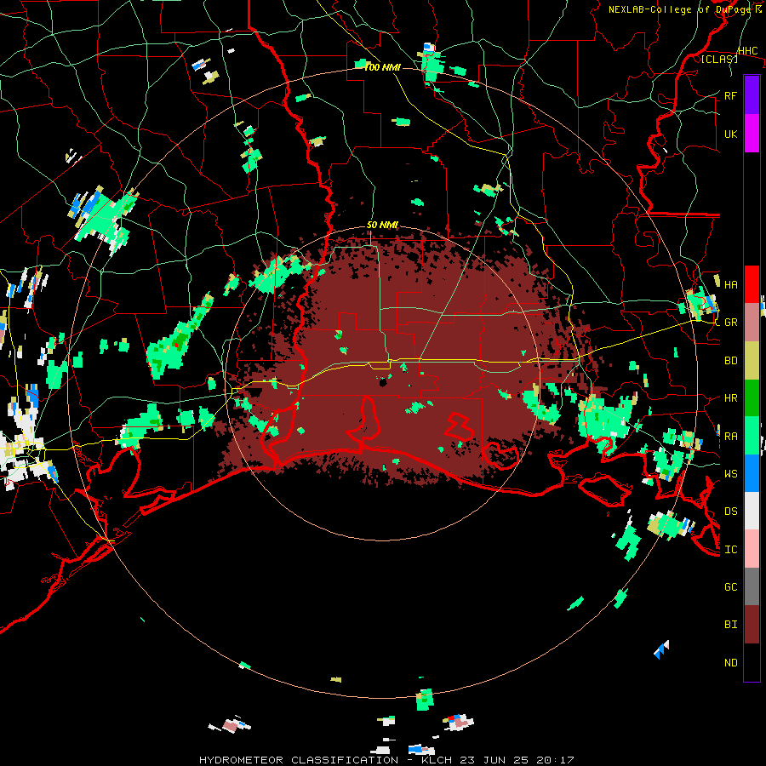Click the '[CLAS]' units label

coord(719,59)
